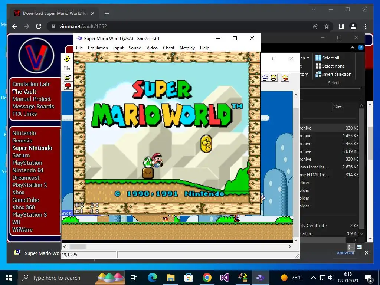Click Select none in File Explorer ribbon
Screen dimensions: 380x285
[x=330, y=66]
